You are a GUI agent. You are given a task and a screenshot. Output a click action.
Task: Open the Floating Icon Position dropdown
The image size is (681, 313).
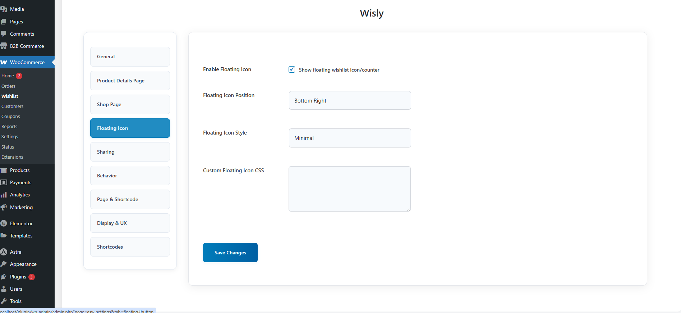(x=350, y=100)
